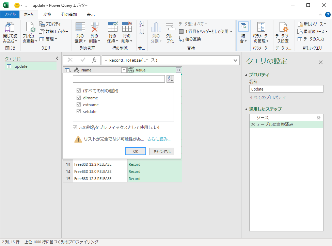Toggle (すべての列の選択) checkbox
Screen dimensions: 332x246
tap(79, 91)
